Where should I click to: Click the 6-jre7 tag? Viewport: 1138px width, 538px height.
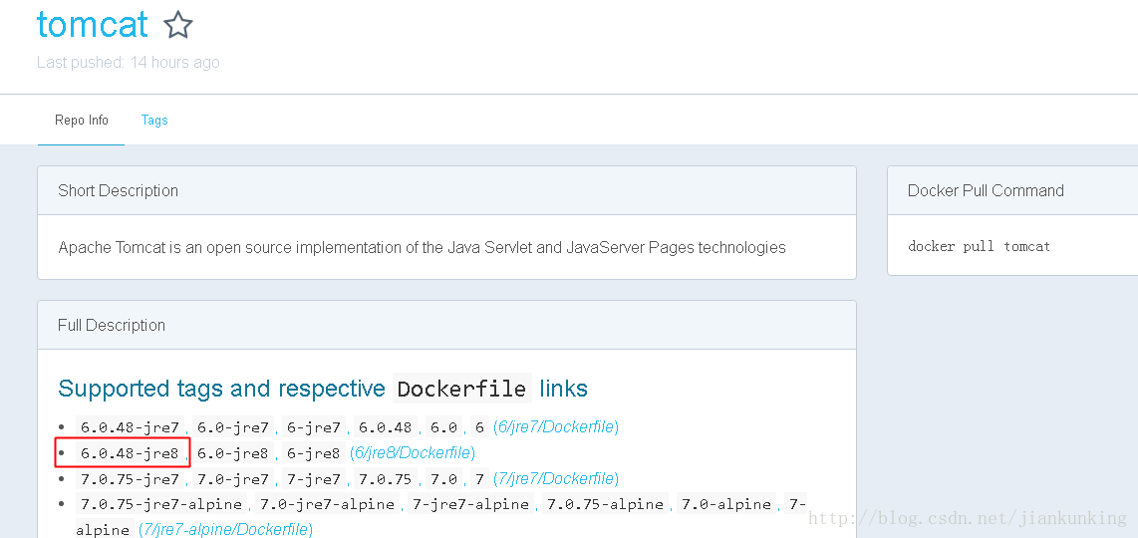pyautogui.click(x=314, y=427)
